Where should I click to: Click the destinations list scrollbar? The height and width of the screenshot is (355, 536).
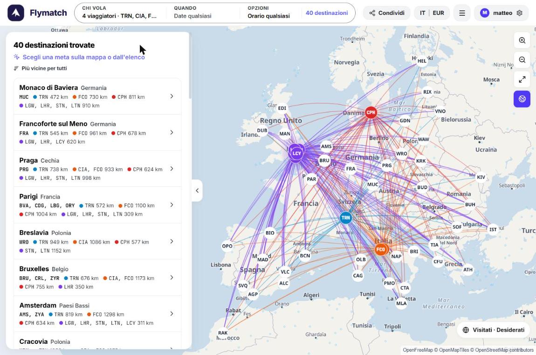190,65
